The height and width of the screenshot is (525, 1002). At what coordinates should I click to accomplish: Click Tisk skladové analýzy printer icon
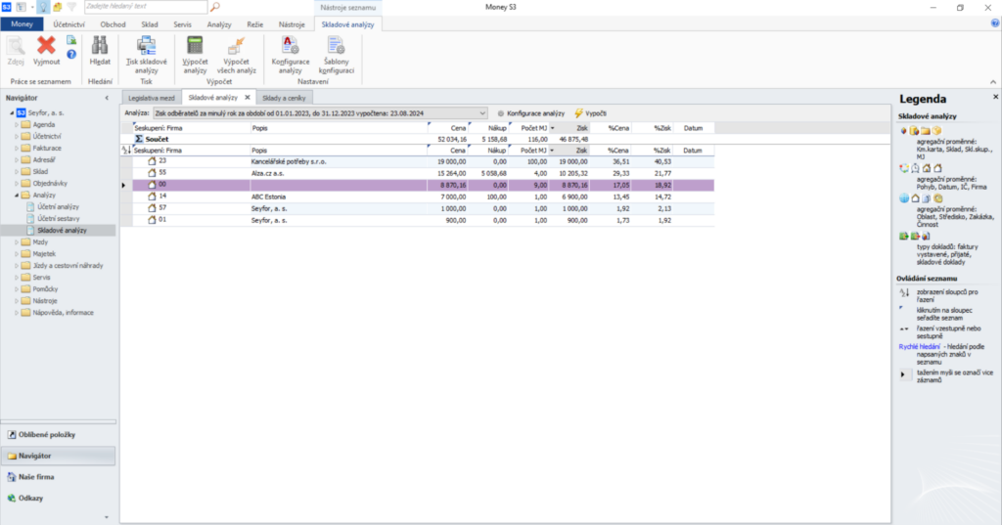[147, 49]
